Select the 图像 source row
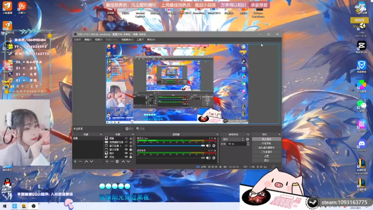The height and width of the screenshot is (210, 373). click(118, 138)
